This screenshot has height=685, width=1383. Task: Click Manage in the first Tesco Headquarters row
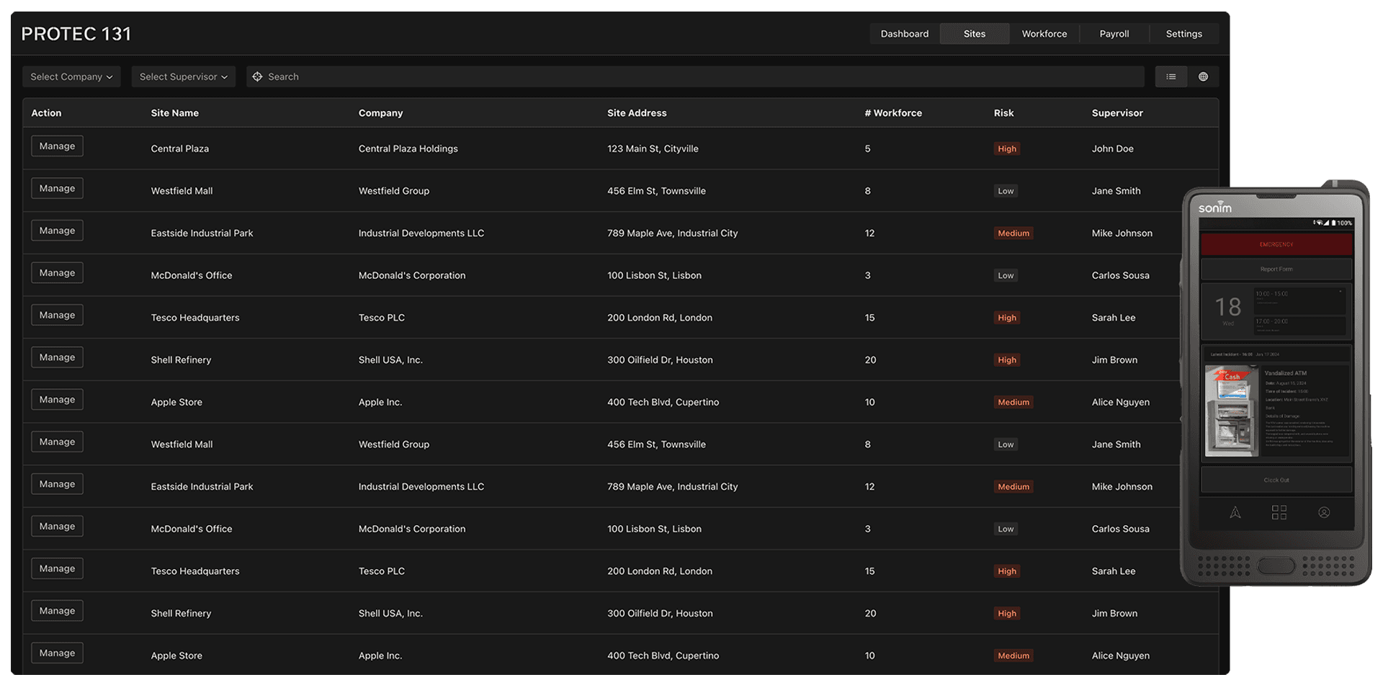[57, 315]
